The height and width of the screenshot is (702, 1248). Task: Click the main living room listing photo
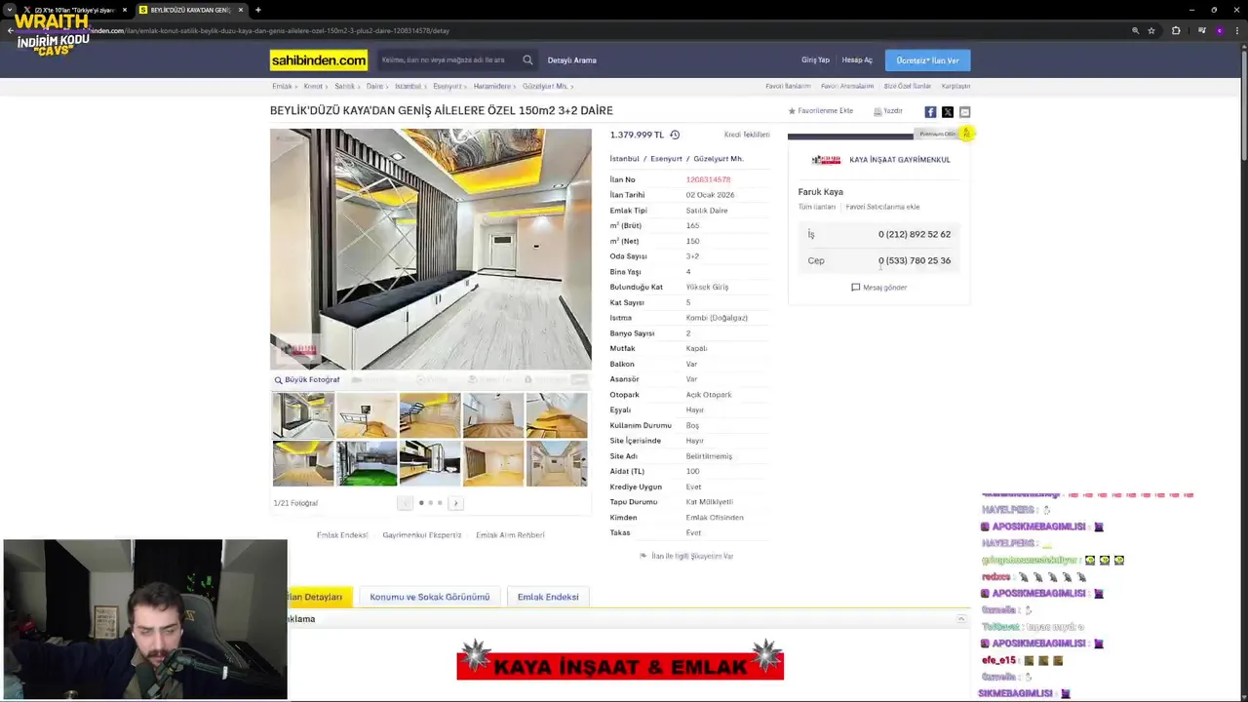pyautogui.click(x=430, y=249)
